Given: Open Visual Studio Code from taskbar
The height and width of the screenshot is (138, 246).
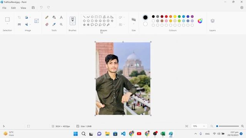Looking at the screenshot, I should pos(123,134).
